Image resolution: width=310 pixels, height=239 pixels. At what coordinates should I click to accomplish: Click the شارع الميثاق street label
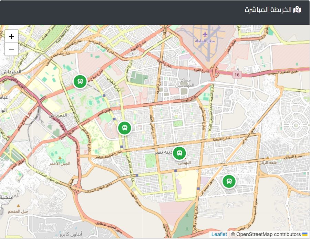(293, 157)
